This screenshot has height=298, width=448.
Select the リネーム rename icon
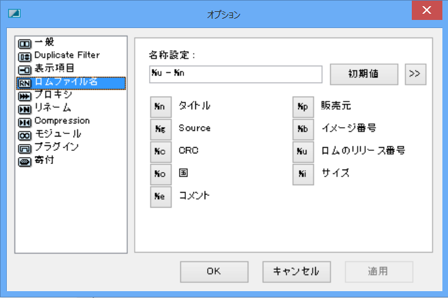24,109
